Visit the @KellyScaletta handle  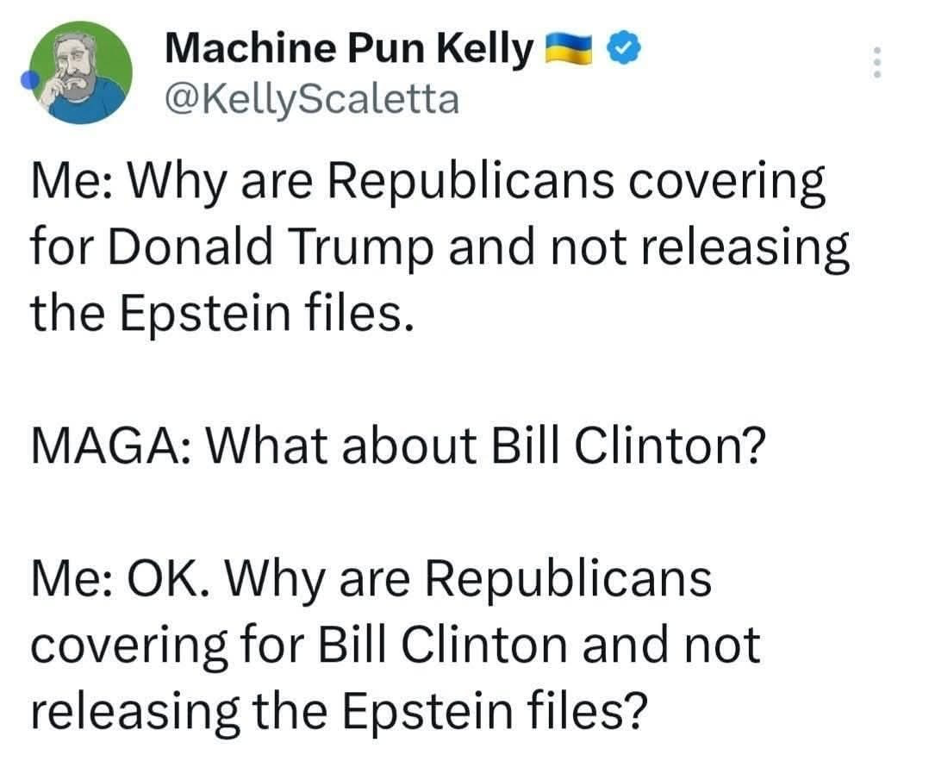310,100
